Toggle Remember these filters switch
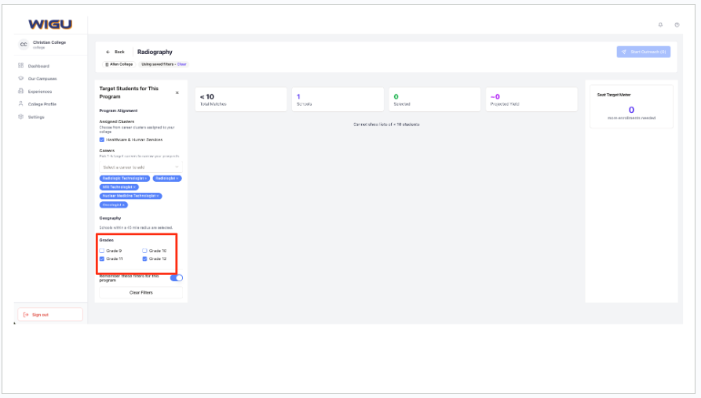Viewport: 701px width, 398px height. (176, 277)
